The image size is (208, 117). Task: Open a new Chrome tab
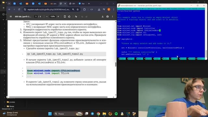(89, 4)
